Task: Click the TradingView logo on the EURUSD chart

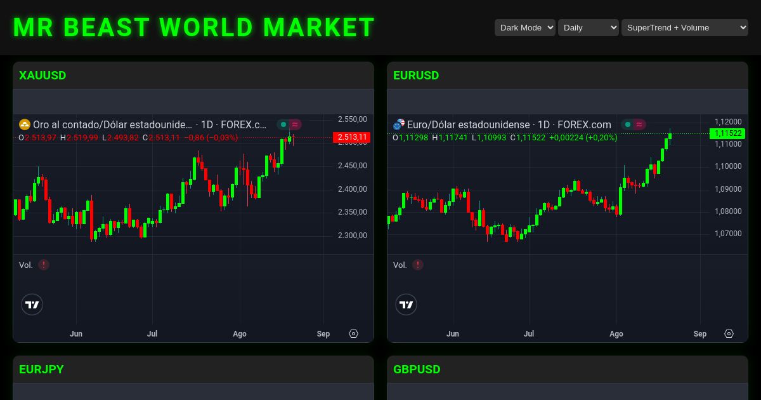Action: point(406,304)
